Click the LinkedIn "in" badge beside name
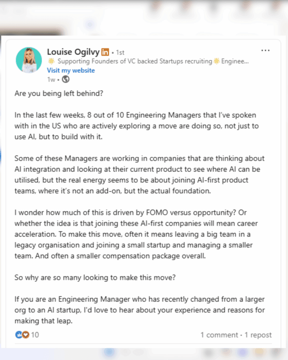Screen dimensions: 288x360 pyautogui.click(x=105, y=52)
